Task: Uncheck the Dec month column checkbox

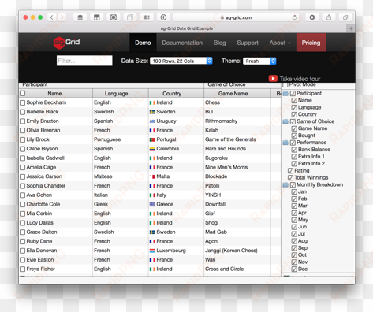Action: [294, 269]
